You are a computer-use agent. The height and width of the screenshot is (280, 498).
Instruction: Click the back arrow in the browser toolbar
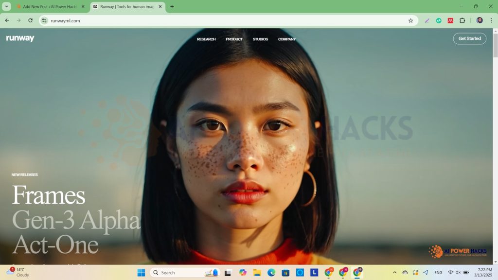[7, 20]
